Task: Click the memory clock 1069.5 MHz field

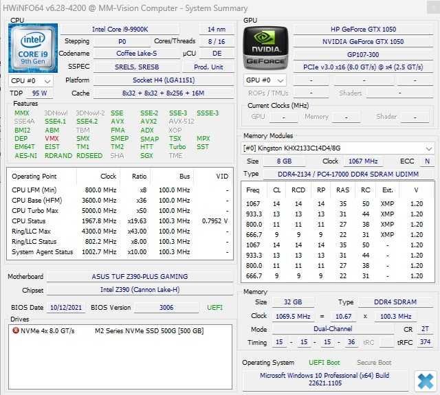Action: [x=293, y=316]
